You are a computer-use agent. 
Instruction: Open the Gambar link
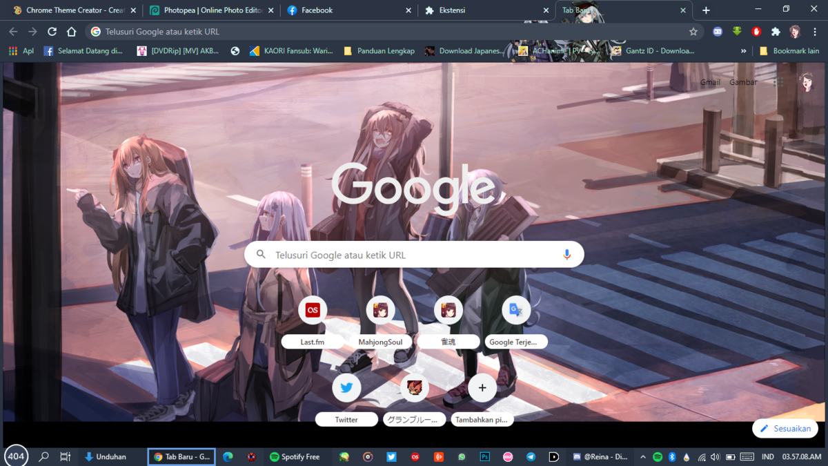click(743, 82)
